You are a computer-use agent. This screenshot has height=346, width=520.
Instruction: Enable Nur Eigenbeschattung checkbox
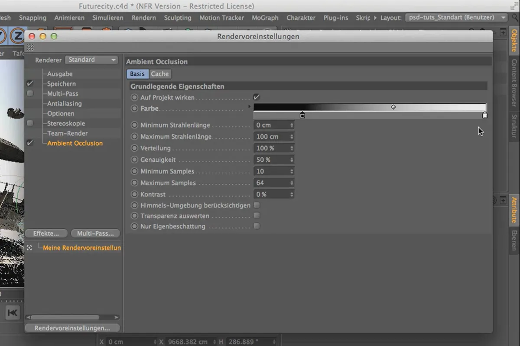(x=257, y=226)
